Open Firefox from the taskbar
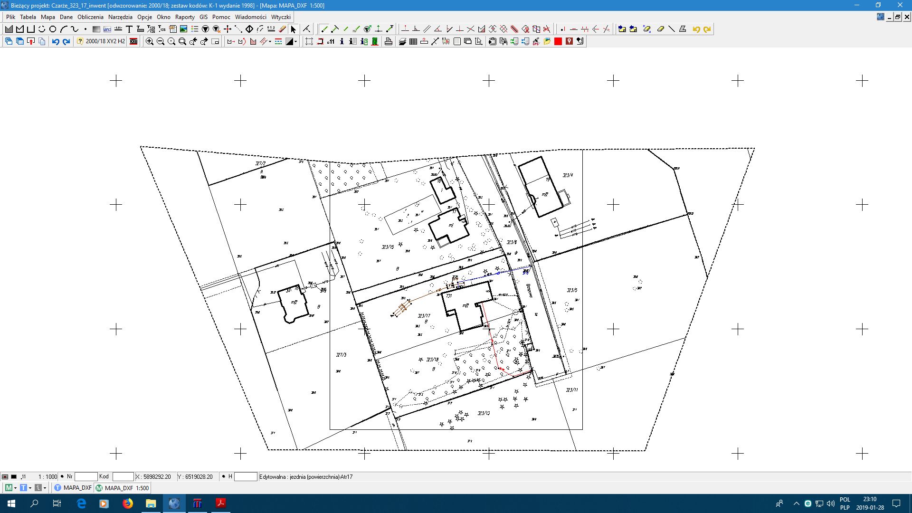 tap(128, 503)
